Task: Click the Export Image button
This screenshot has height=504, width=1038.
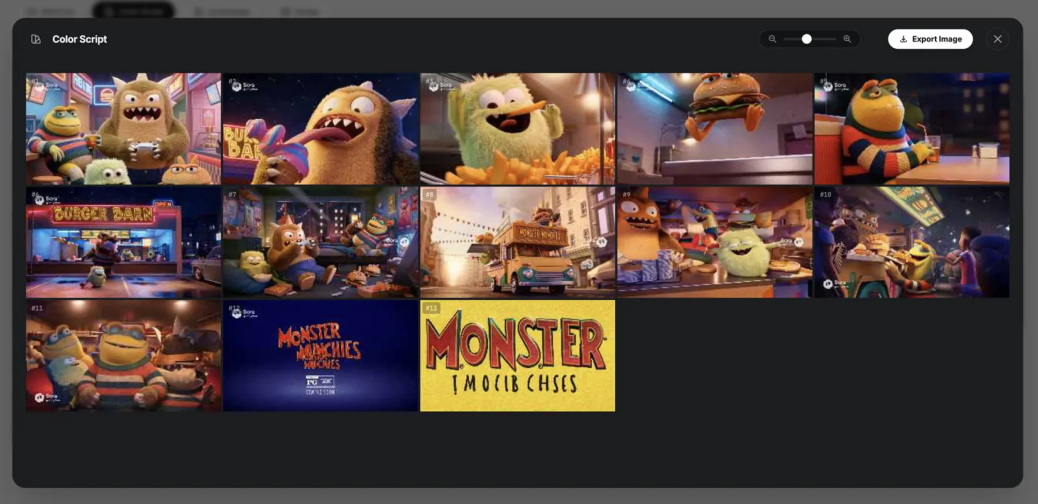Action: (930, 39)
